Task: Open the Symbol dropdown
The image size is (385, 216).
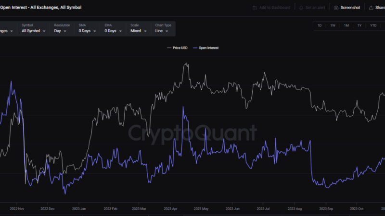Action: point(33,28)
